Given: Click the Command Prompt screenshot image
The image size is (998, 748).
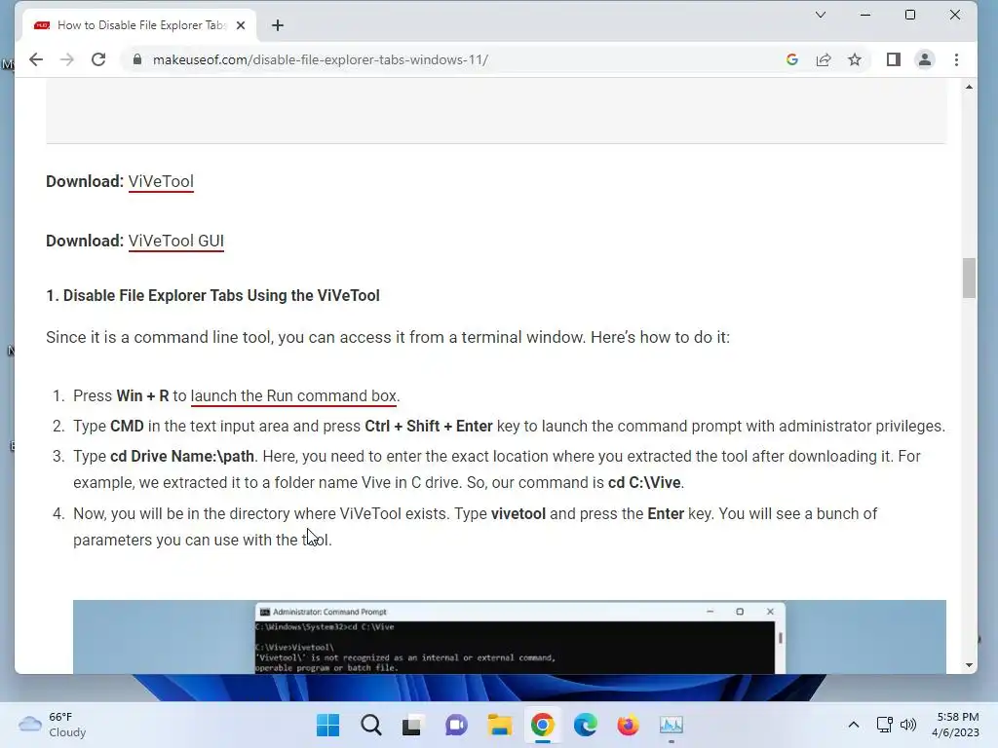Looking at the screenshot, I should point(509,637).
